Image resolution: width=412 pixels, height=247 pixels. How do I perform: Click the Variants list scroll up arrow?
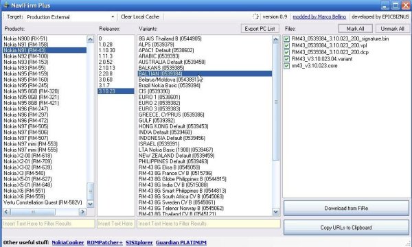coord(275,39)
